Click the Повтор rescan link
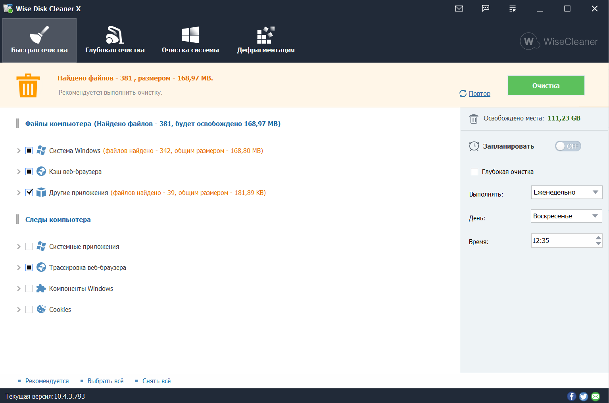Screen dimensions: 609x403 [479, 94]
